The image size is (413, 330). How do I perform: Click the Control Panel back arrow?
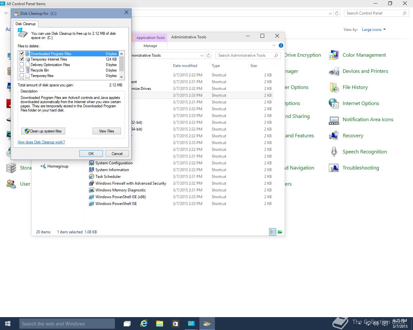point(6,13)
